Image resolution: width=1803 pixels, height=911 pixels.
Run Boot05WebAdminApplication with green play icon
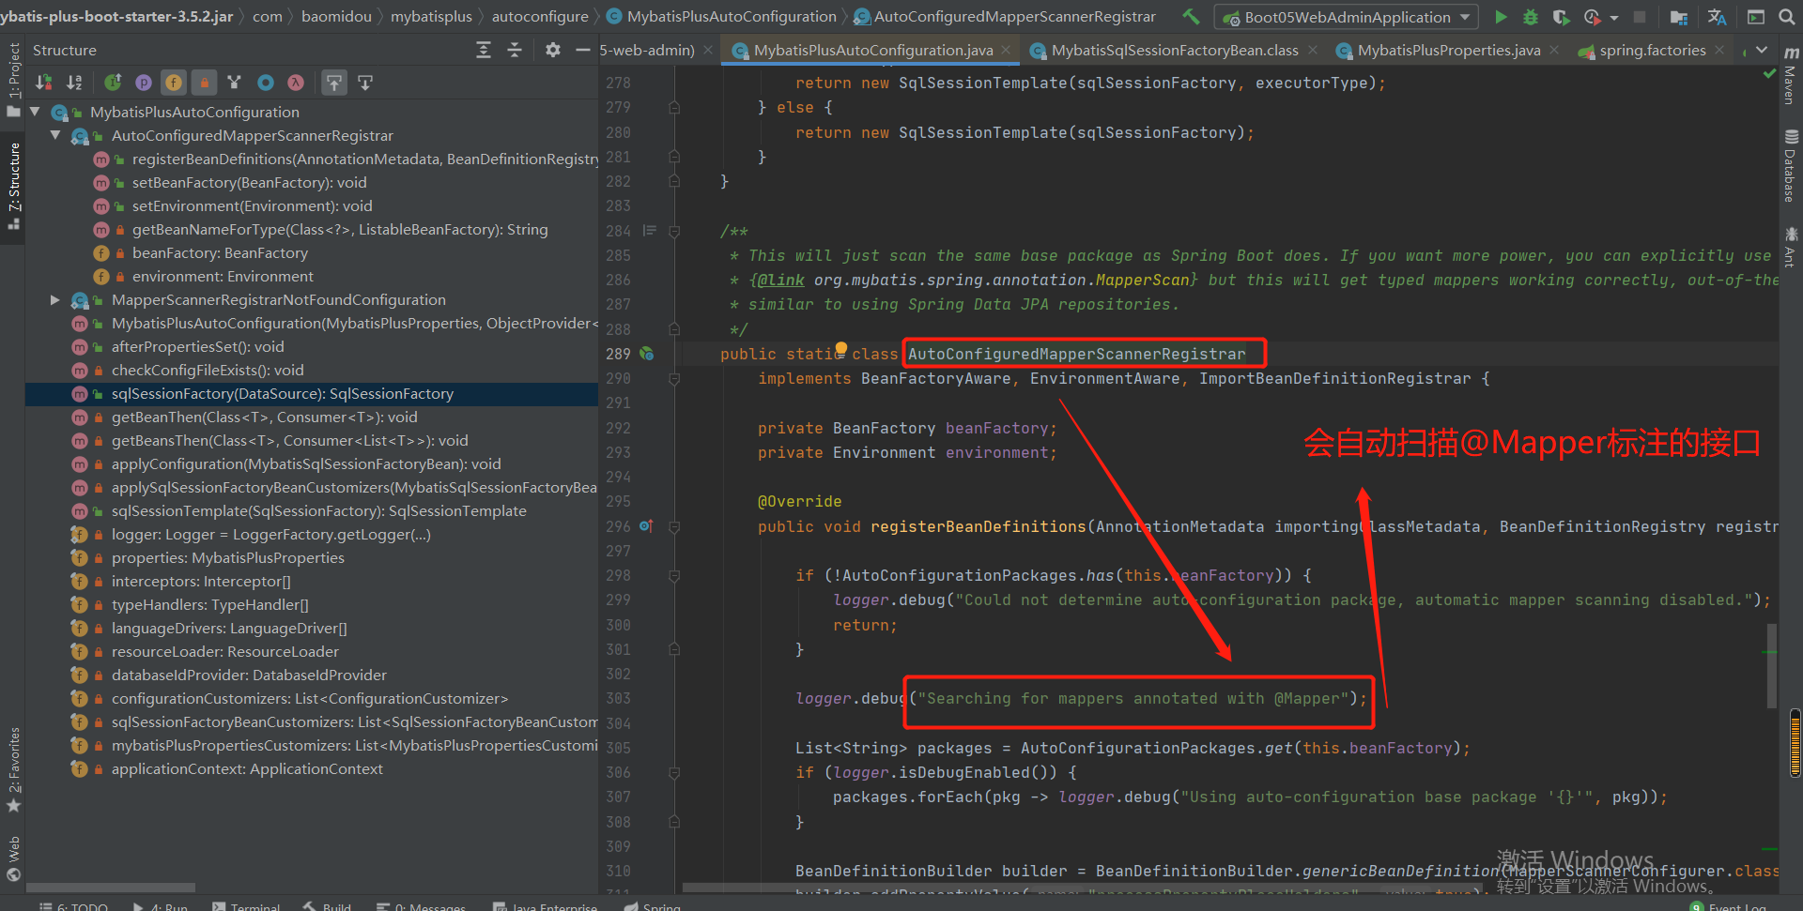tap(1501, 17)
